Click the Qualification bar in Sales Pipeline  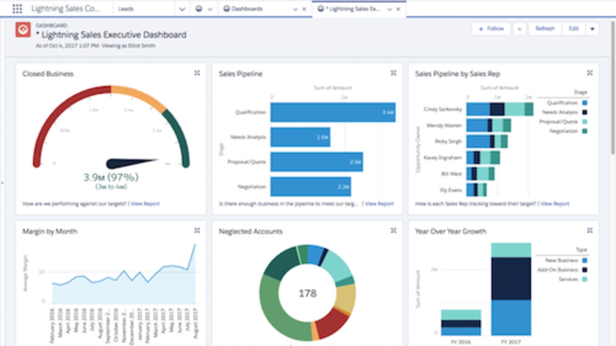[333, 112]
